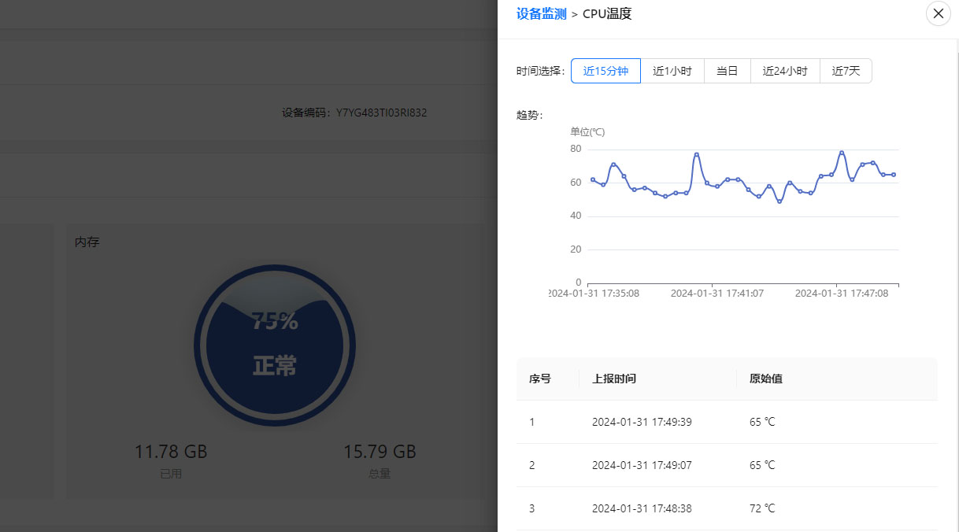Click last data point on trend line
The image size is (959, 532).
[x=894, y=175]
